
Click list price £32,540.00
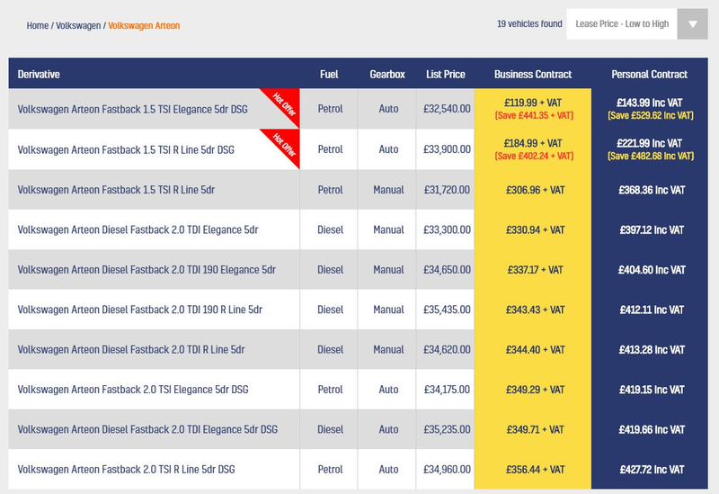coord(447,109)
